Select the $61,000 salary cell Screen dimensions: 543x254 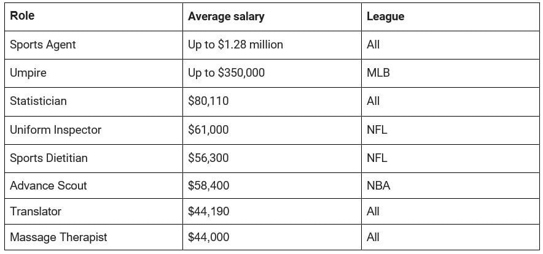[208, 130]
